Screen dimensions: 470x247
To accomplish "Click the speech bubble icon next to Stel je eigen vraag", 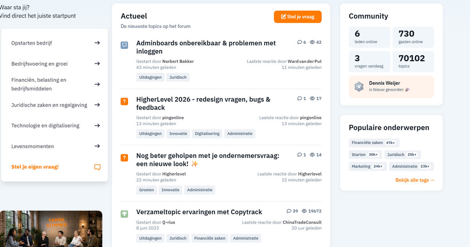I will coord(98,167).
